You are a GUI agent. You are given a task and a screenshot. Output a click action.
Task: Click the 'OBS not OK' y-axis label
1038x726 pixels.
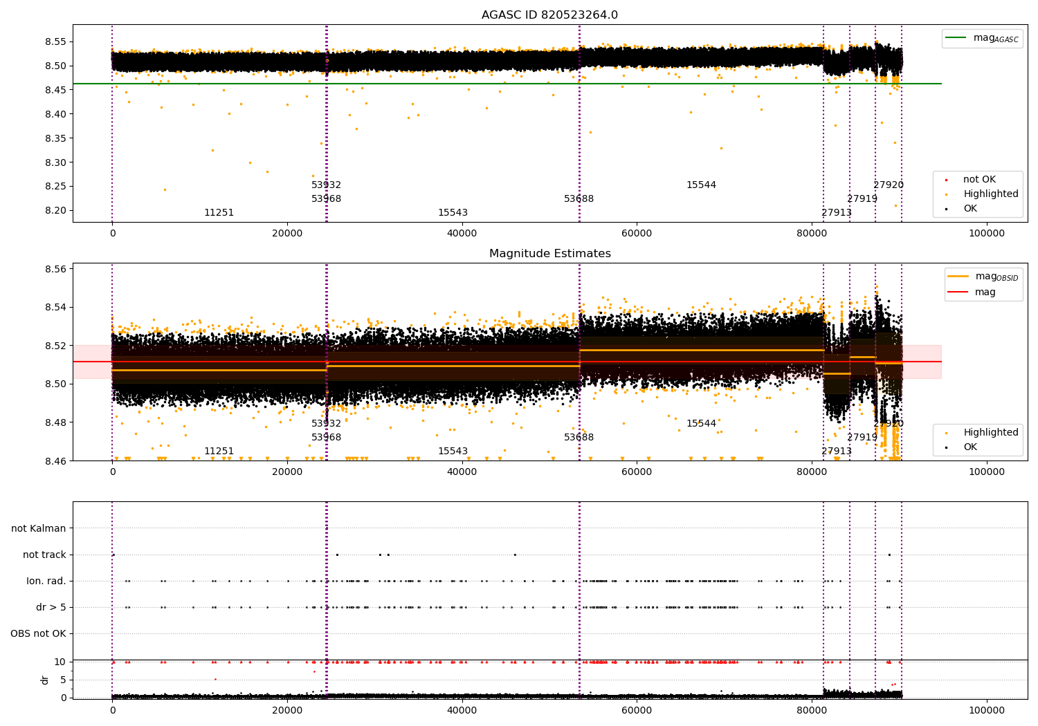[x=39, y=634]
